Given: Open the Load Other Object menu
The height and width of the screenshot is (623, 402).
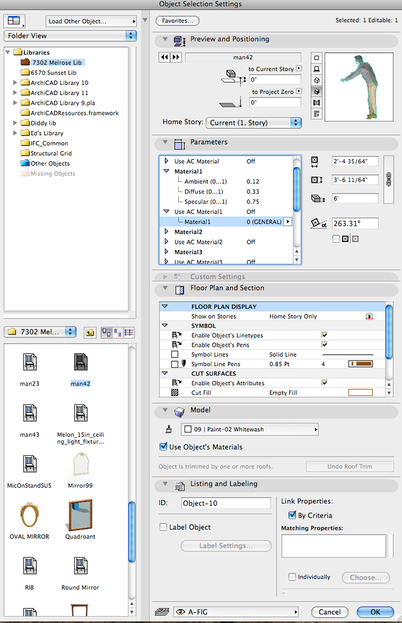Looking at the screenshot, I should point(91,21).
